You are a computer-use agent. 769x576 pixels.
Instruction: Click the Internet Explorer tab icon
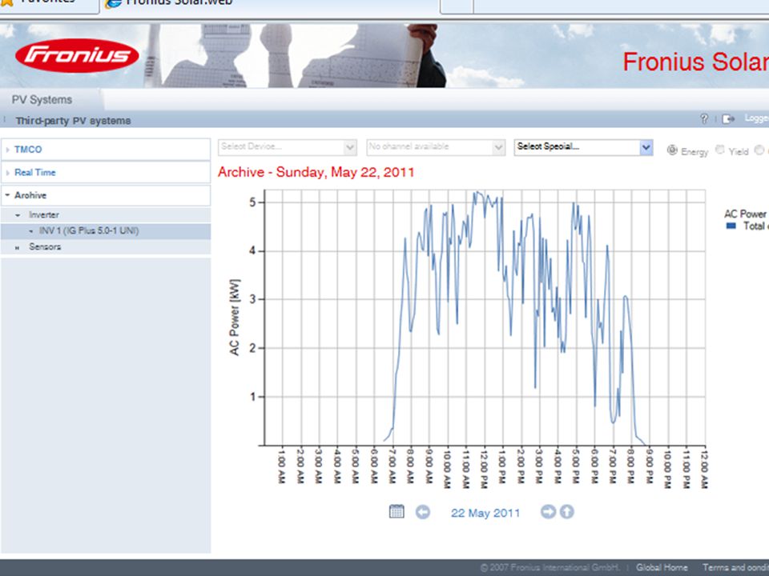[x=113, y=3]
